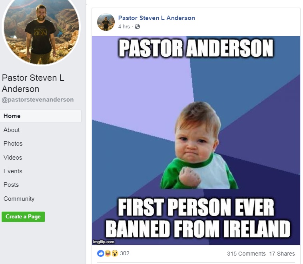Click the Haha reaction emoji icon
Screen dimensions: 303x264
tap(108, 253)
